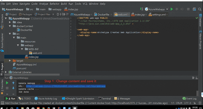Click the Run panel stop square button
Image resolution: width=203 pixels, height=109 pixels.
click(7, 88)
